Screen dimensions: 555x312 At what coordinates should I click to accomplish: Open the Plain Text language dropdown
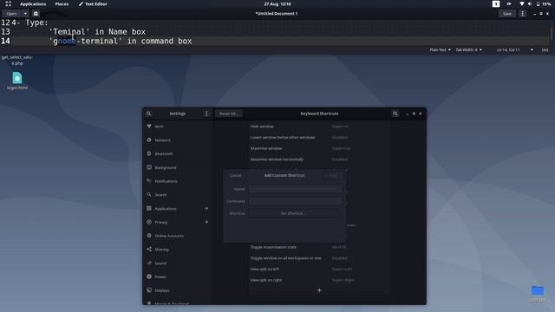coord(440,50)
